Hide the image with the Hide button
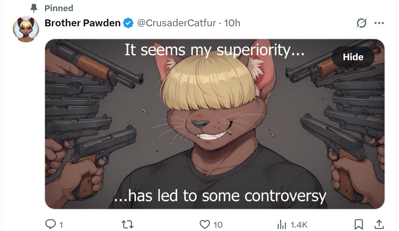The height and width of the screenshot is (231, 399). click(x=353, y=57)
